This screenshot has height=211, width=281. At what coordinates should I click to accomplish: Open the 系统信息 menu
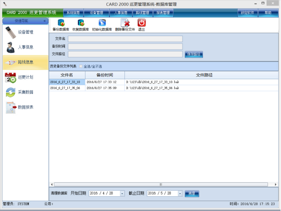click(x=73, y=12)
